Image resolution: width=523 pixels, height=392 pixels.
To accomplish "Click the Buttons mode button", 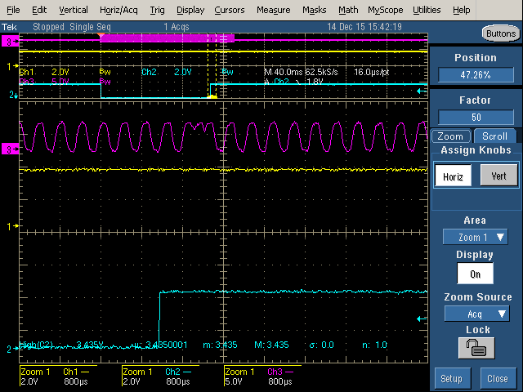I will (501, 33).
